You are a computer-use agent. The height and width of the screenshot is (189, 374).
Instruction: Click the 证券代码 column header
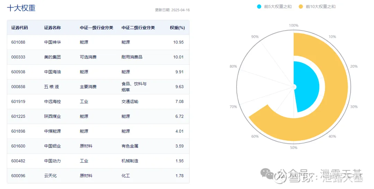tap(19, 28)
